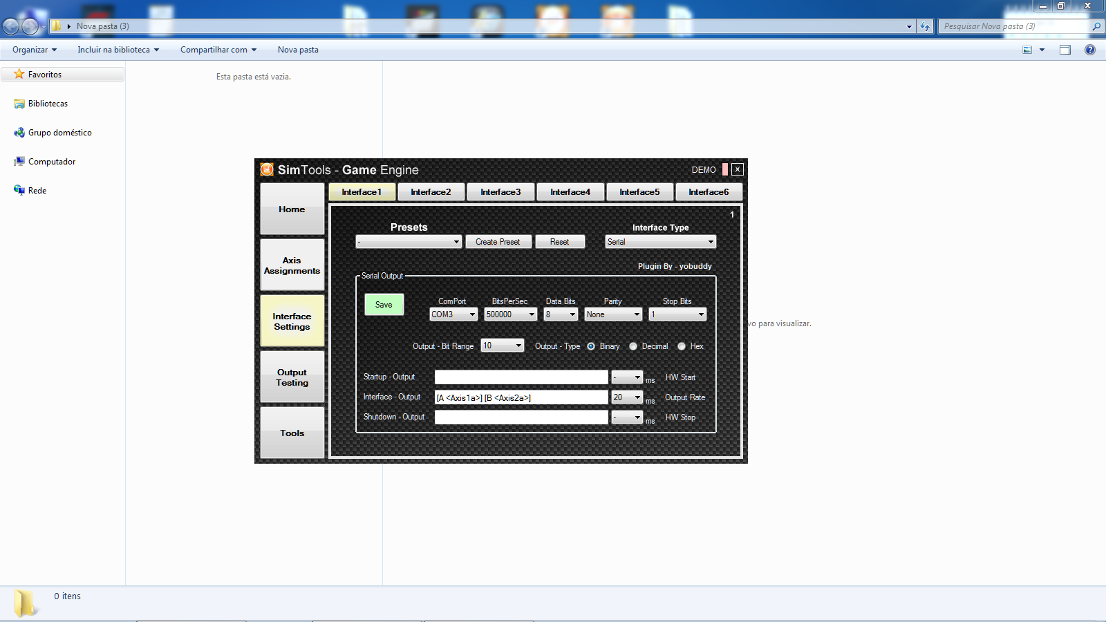Click the pink minimize bar next to DEMO
The image size is (1106, 622).
(725, 169)
